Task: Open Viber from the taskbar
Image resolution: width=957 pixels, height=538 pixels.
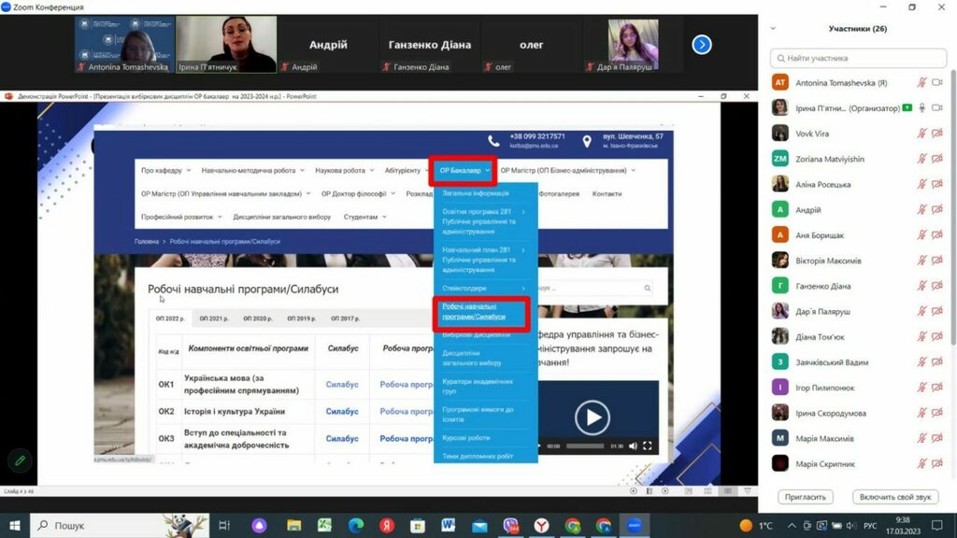Action: (x=510, y=526)
